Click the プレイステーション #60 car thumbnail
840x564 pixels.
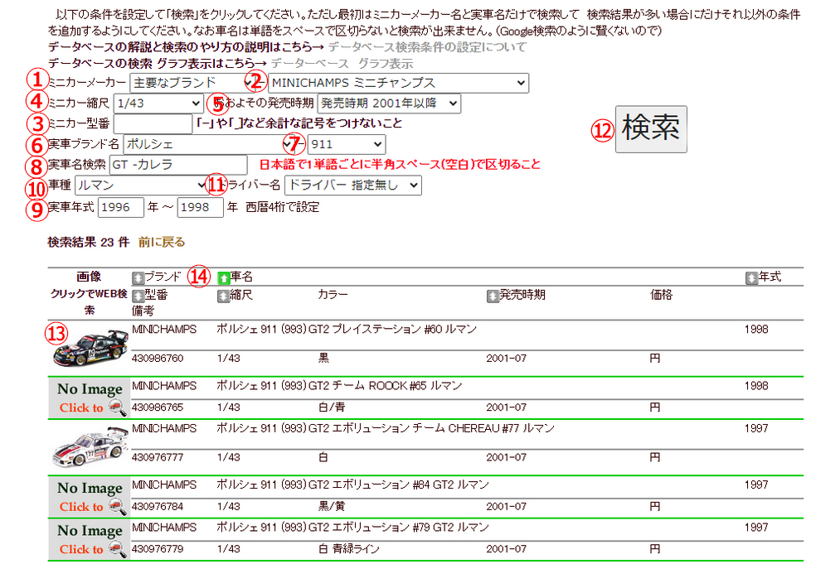click(x=90, y=349)
